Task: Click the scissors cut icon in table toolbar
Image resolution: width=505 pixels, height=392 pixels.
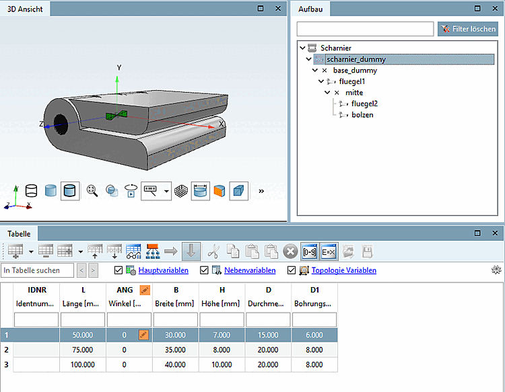Action: (x=213, y=251)
